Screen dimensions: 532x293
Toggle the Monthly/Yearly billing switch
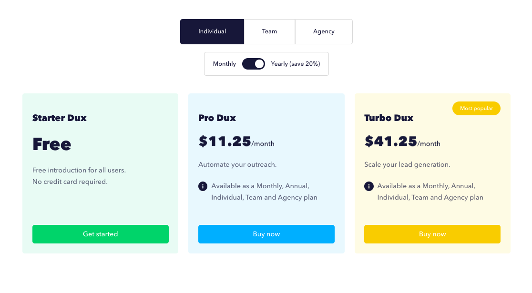click(x=254, y=64)
